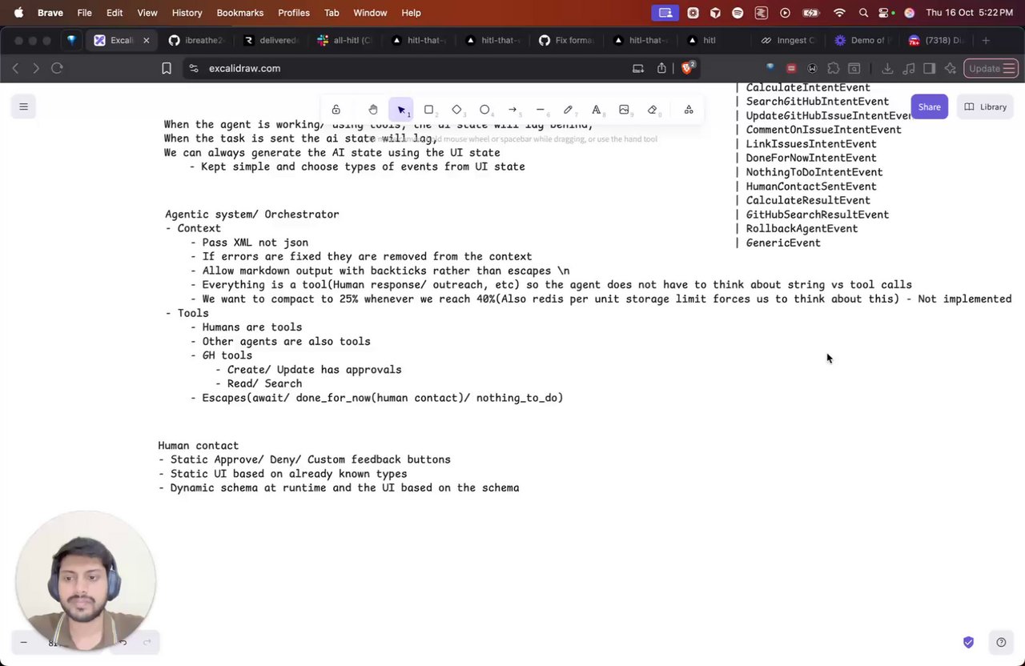Click the presenter webcam bubble
This screenshot has width=1025, height=666.
[x=85, y=580]
